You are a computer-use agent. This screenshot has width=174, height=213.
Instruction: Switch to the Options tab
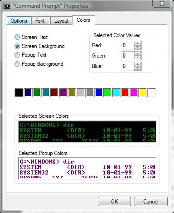[19, 21]
